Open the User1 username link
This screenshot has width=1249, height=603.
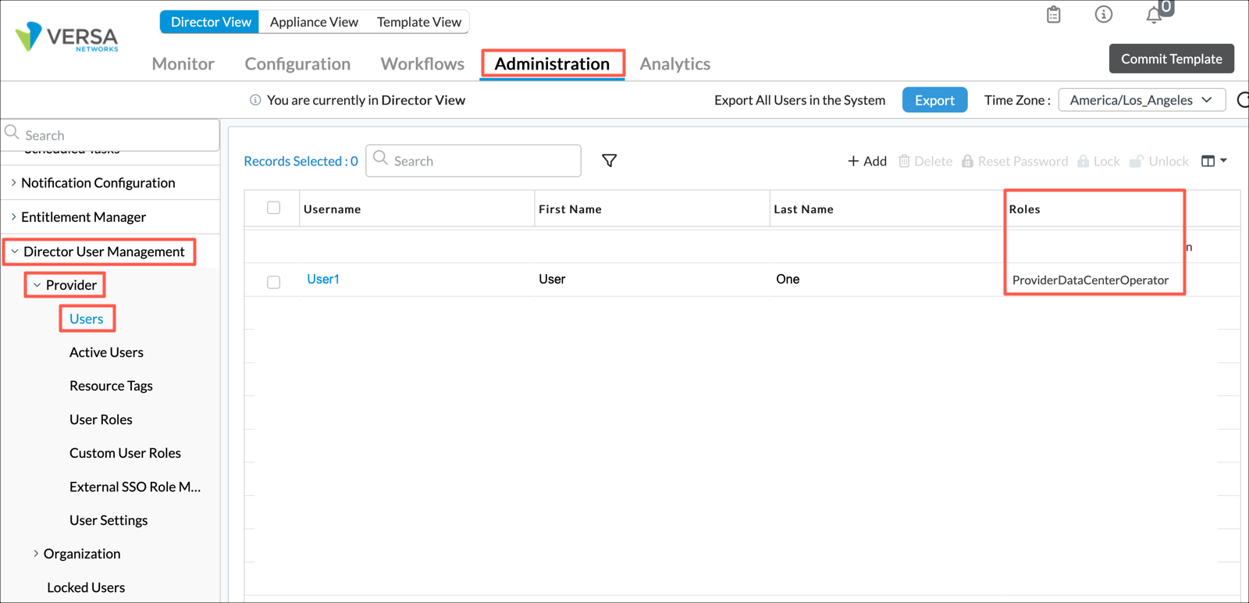(323, 279)
